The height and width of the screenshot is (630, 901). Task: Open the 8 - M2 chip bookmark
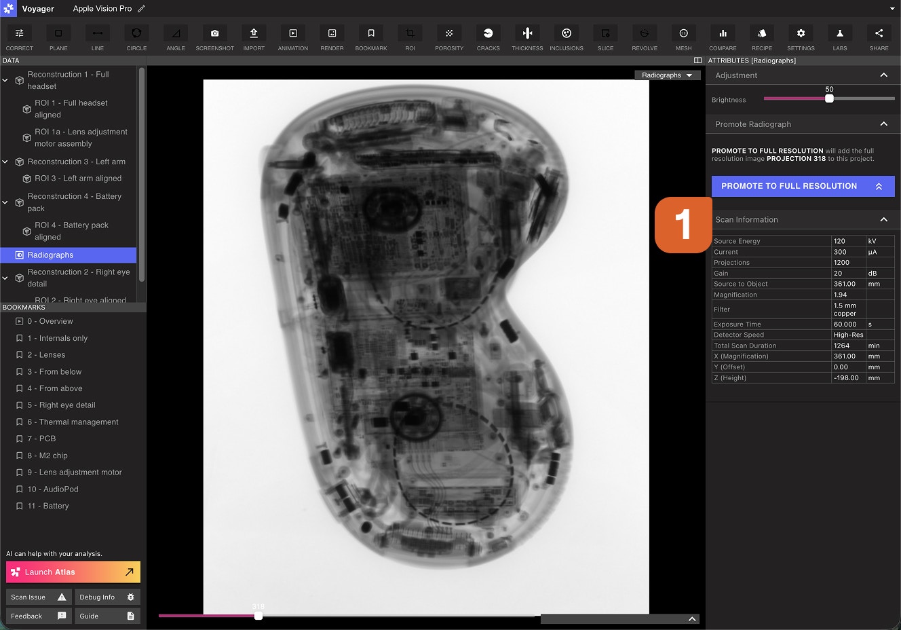click(47, 456)
